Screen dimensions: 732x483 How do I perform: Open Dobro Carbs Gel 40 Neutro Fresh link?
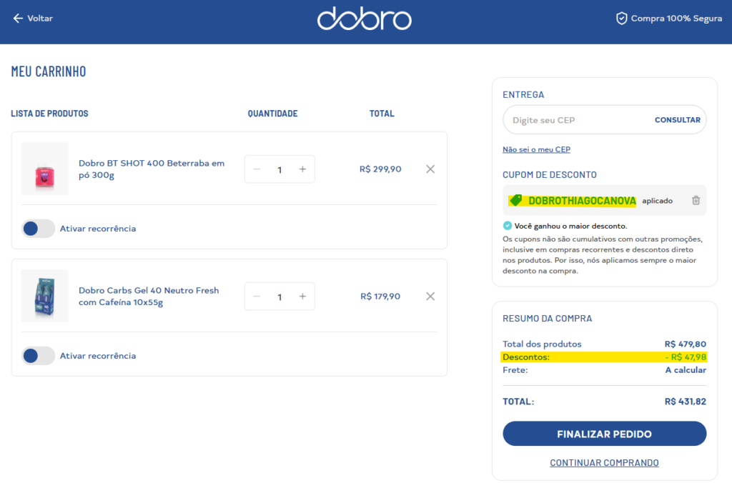(x=149, y=297)
